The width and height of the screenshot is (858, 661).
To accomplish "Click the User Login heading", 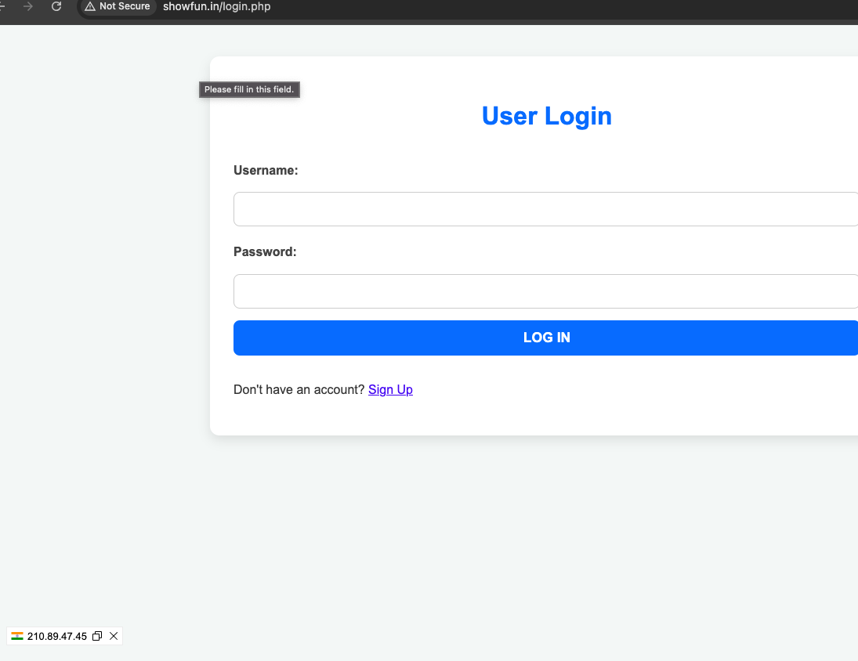I will coord(546,116).
